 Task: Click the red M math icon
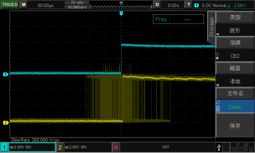tap(116, 147)
